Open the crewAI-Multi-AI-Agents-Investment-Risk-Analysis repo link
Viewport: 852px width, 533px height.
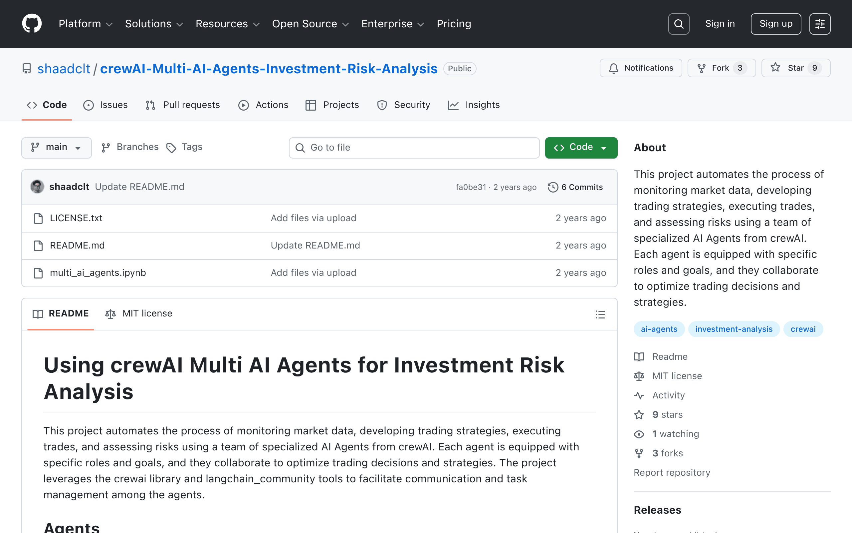(269, 69)
